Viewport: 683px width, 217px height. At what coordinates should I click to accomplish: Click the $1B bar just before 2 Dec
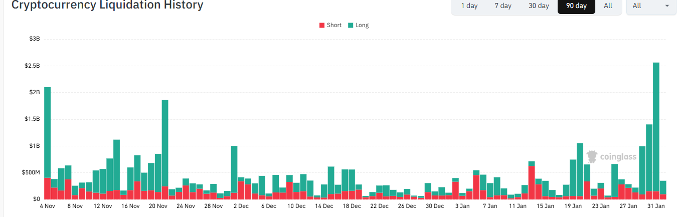point(234,170)
